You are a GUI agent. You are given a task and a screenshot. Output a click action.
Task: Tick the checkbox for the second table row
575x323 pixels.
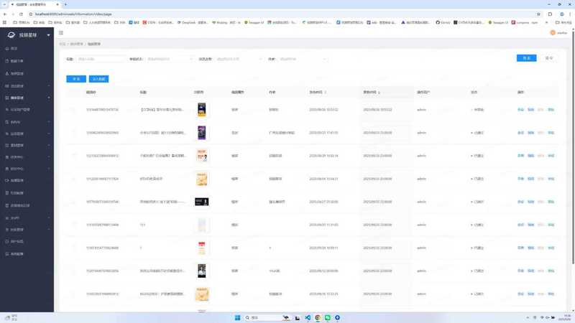(x=73, y=133)
